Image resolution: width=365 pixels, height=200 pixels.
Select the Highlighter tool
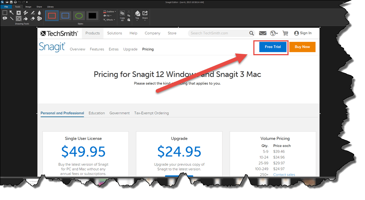[x=33, y=13]
